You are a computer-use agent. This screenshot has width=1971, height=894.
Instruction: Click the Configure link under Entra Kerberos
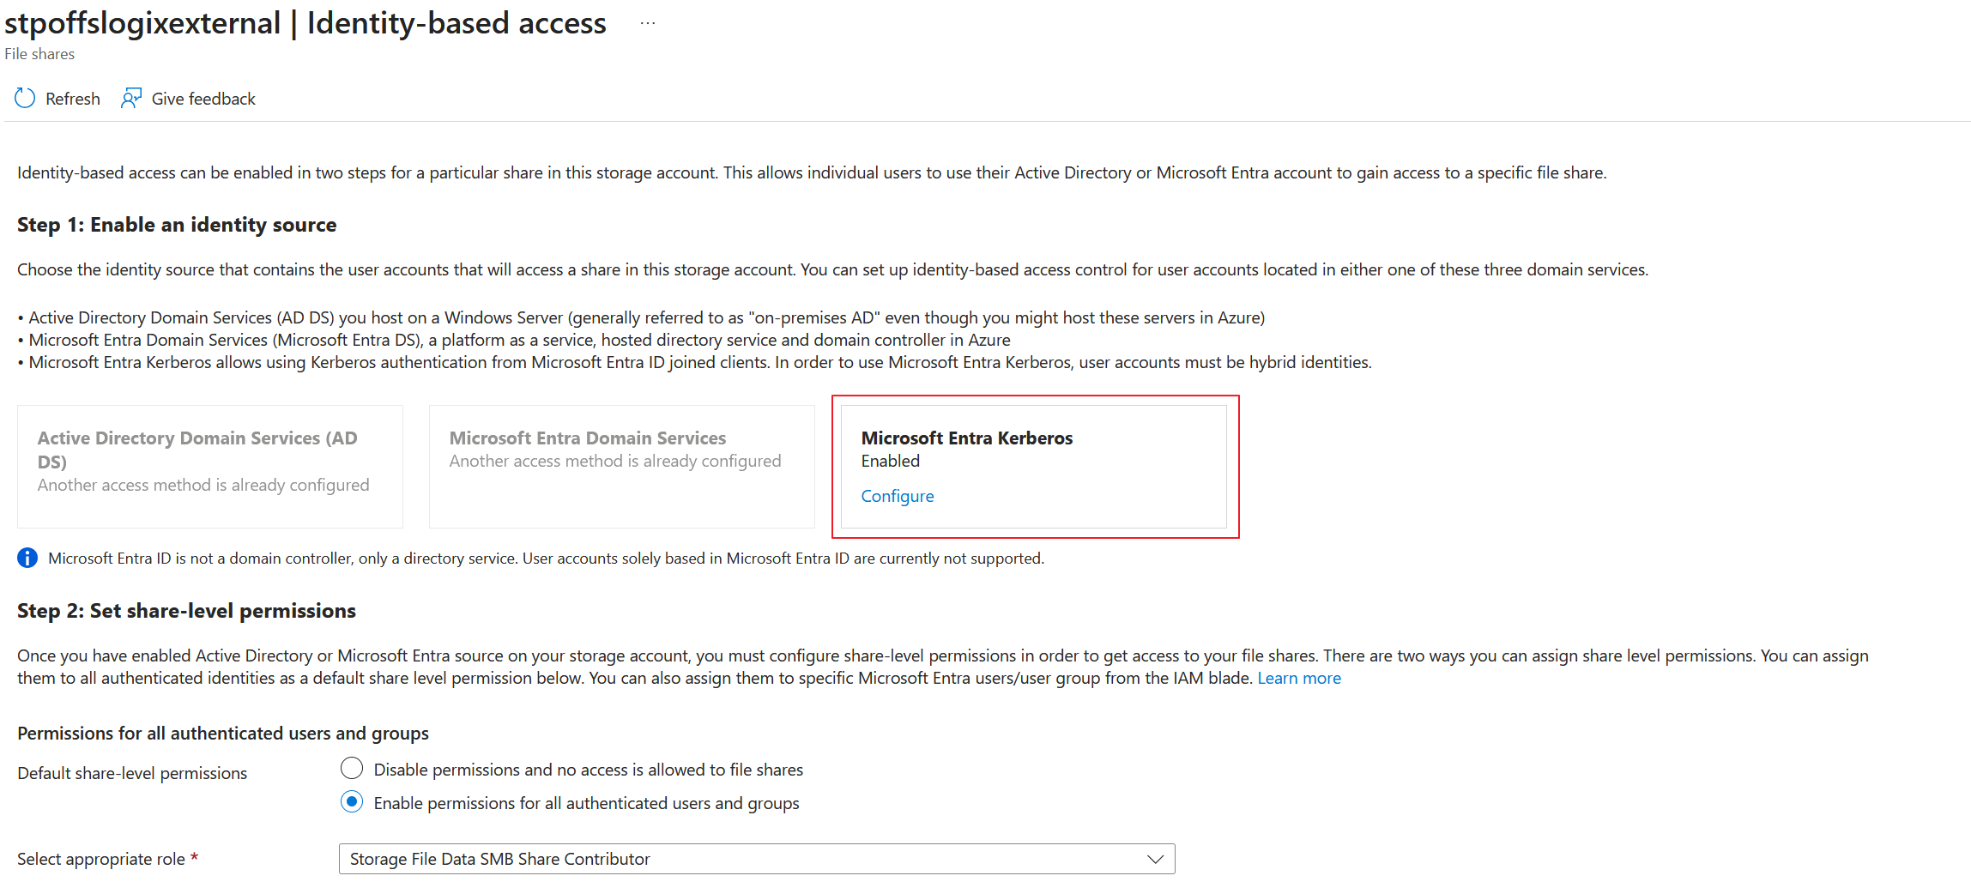pos(897,496)
